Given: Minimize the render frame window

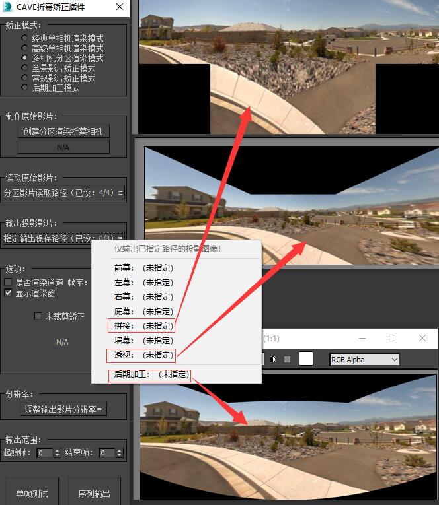Looking at the screenshot, I should tap(361, 338).
